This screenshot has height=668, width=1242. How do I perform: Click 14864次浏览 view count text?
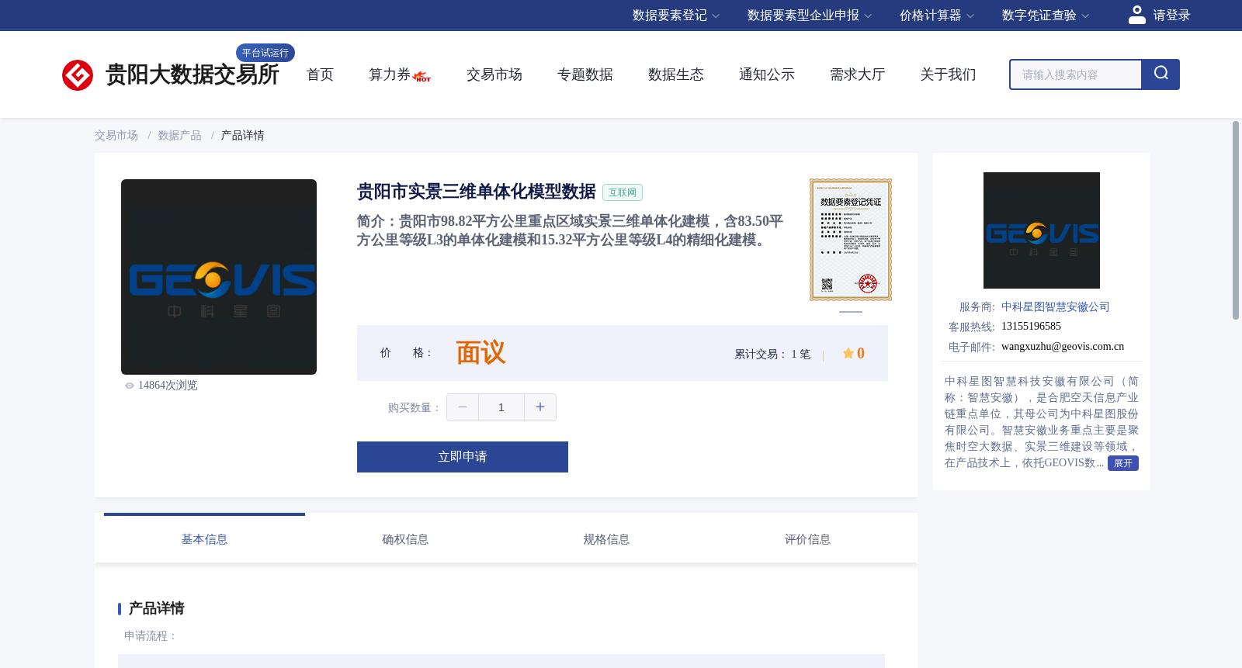(168, 386)
